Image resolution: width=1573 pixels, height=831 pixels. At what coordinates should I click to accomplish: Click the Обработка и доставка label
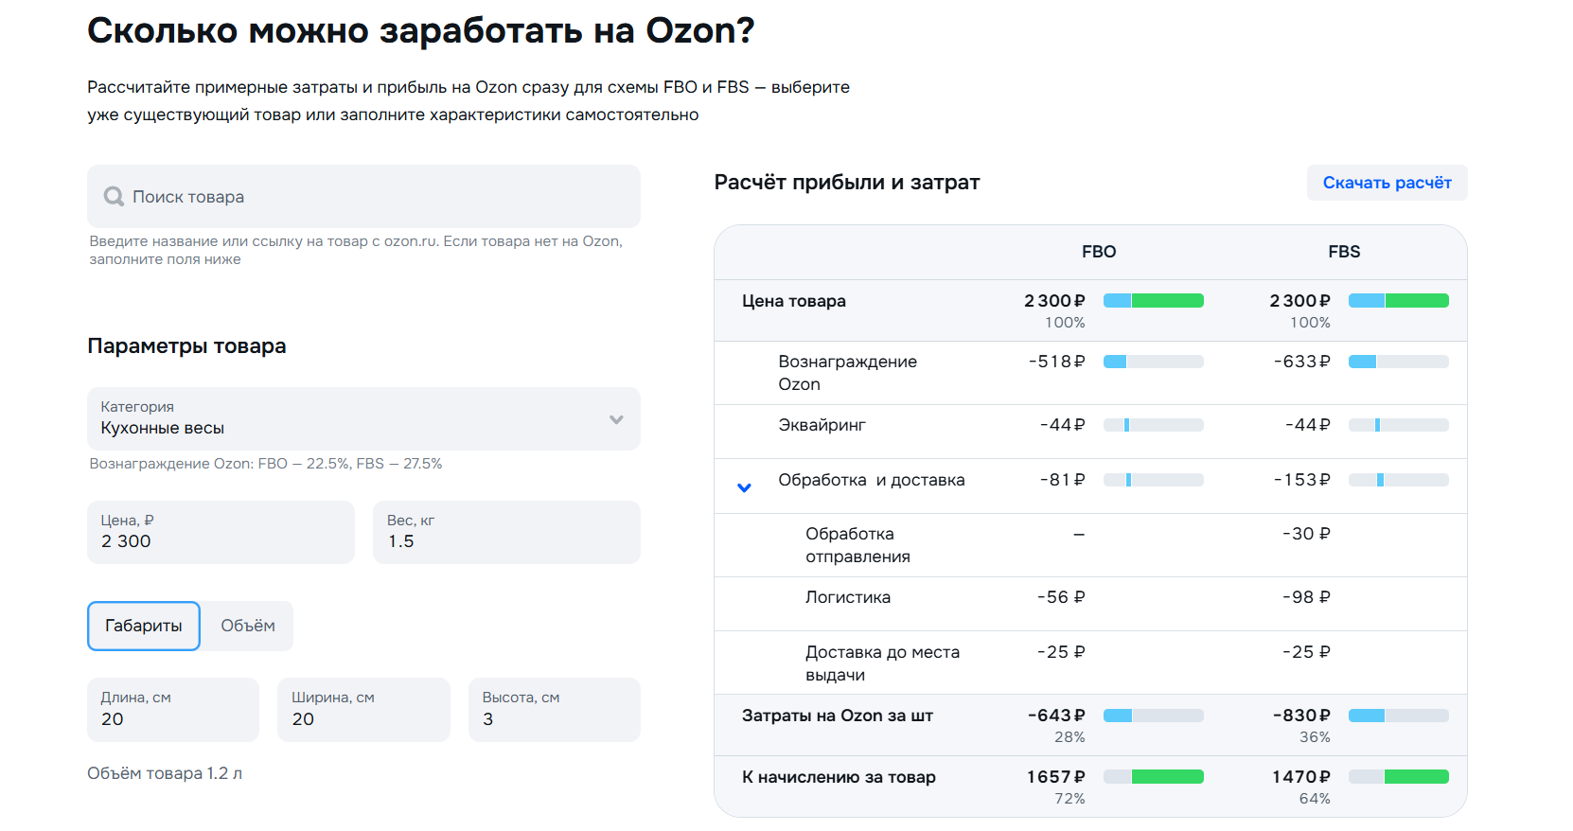(872, 480)
